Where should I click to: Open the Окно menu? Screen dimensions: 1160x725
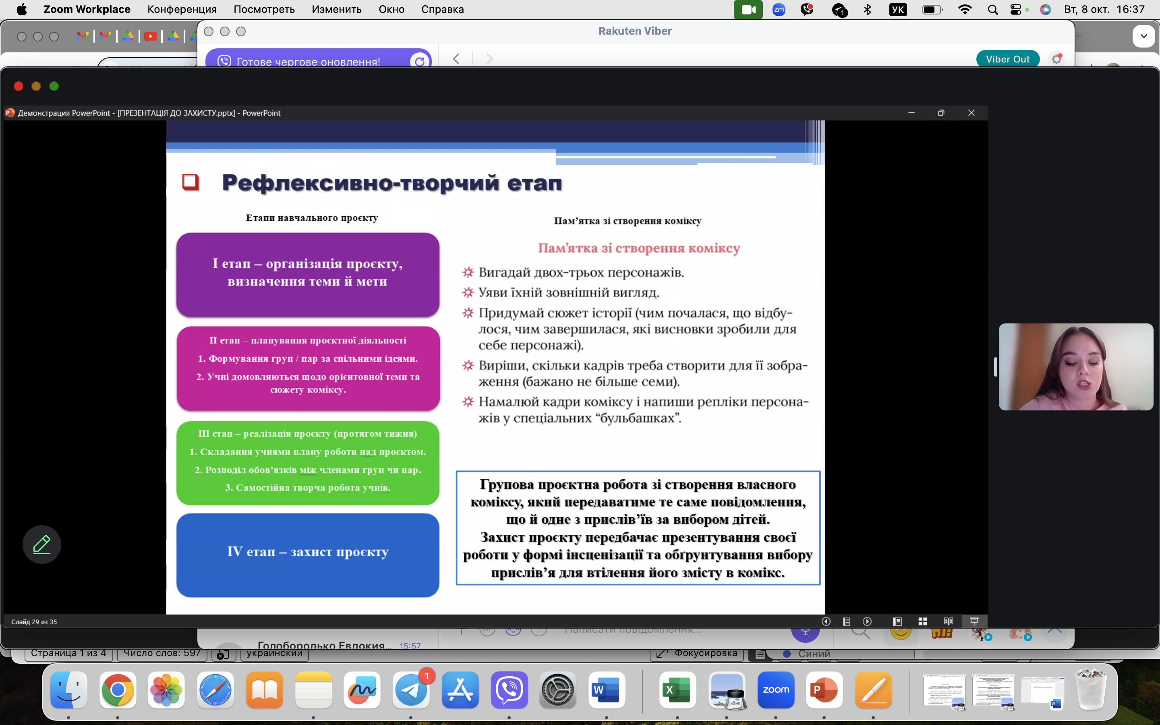pos(391,10)
